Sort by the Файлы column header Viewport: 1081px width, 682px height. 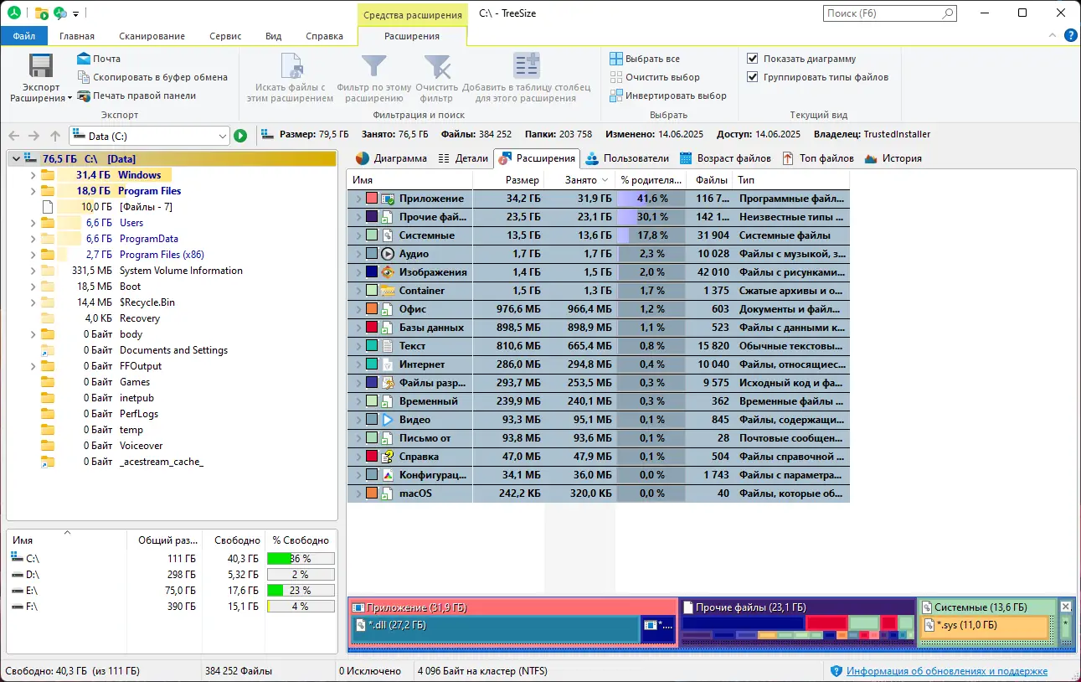click(x=708, y=180)
